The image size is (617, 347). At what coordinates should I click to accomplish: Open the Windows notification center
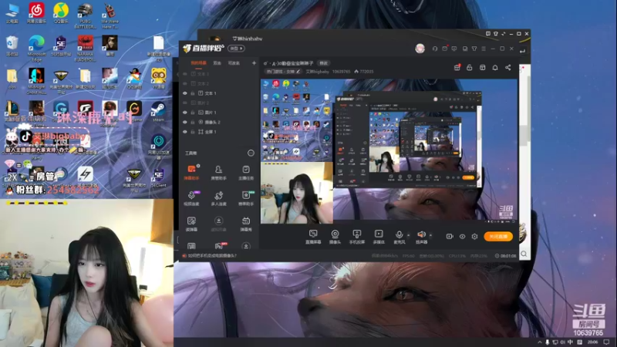tap(606, 342)
